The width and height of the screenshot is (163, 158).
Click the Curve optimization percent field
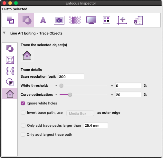pyautogui.click(x=128, y=94)
